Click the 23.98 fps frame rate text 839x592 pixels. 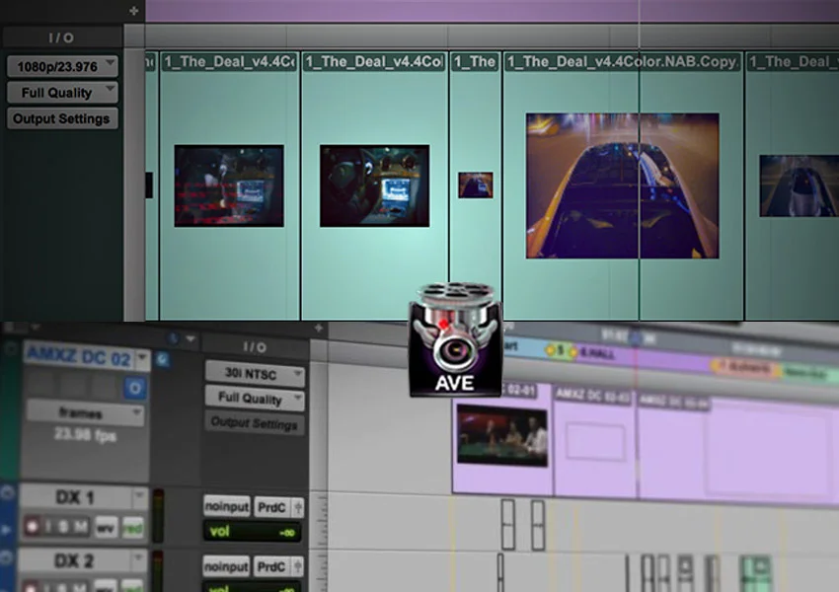86,435
